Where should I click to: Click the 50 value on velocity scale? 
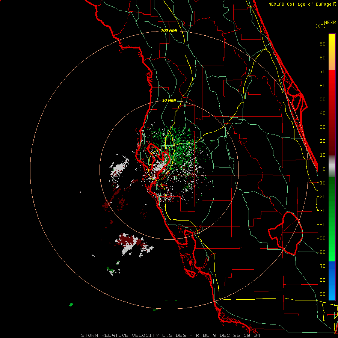[x=323, y=100]
